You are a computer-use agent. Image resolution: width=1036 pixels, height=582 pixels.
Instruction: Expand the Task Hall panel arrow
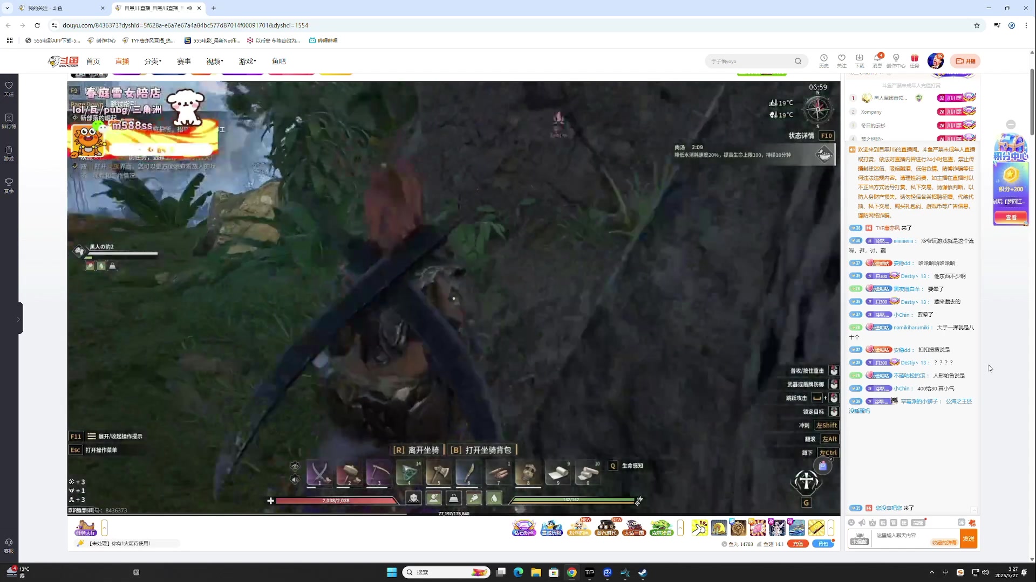click(104, 528)
